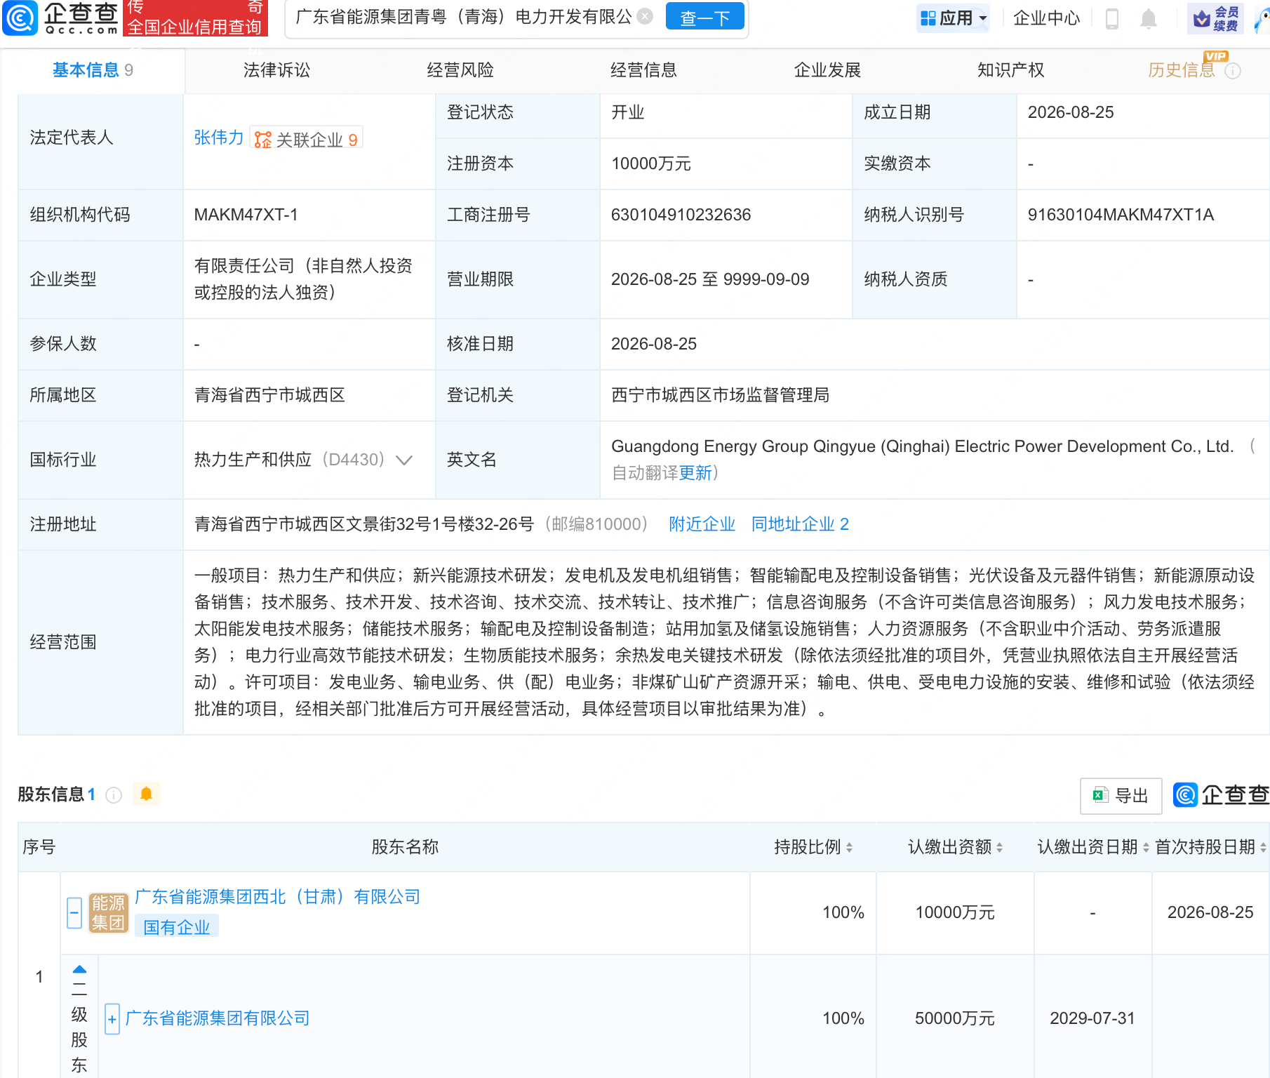Click the 查一下 search button

pyautogui.click(x=704, y=18)
